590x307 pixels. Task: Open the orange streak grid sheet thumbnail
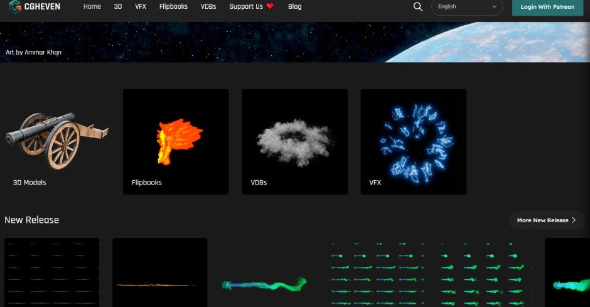coord(52,272)
